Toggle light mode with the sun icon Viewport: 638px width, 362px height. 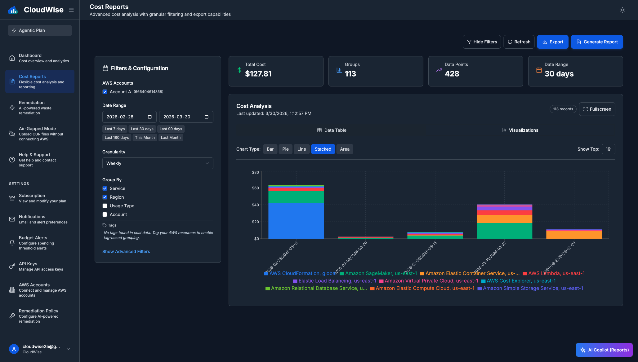click(622, 10)
